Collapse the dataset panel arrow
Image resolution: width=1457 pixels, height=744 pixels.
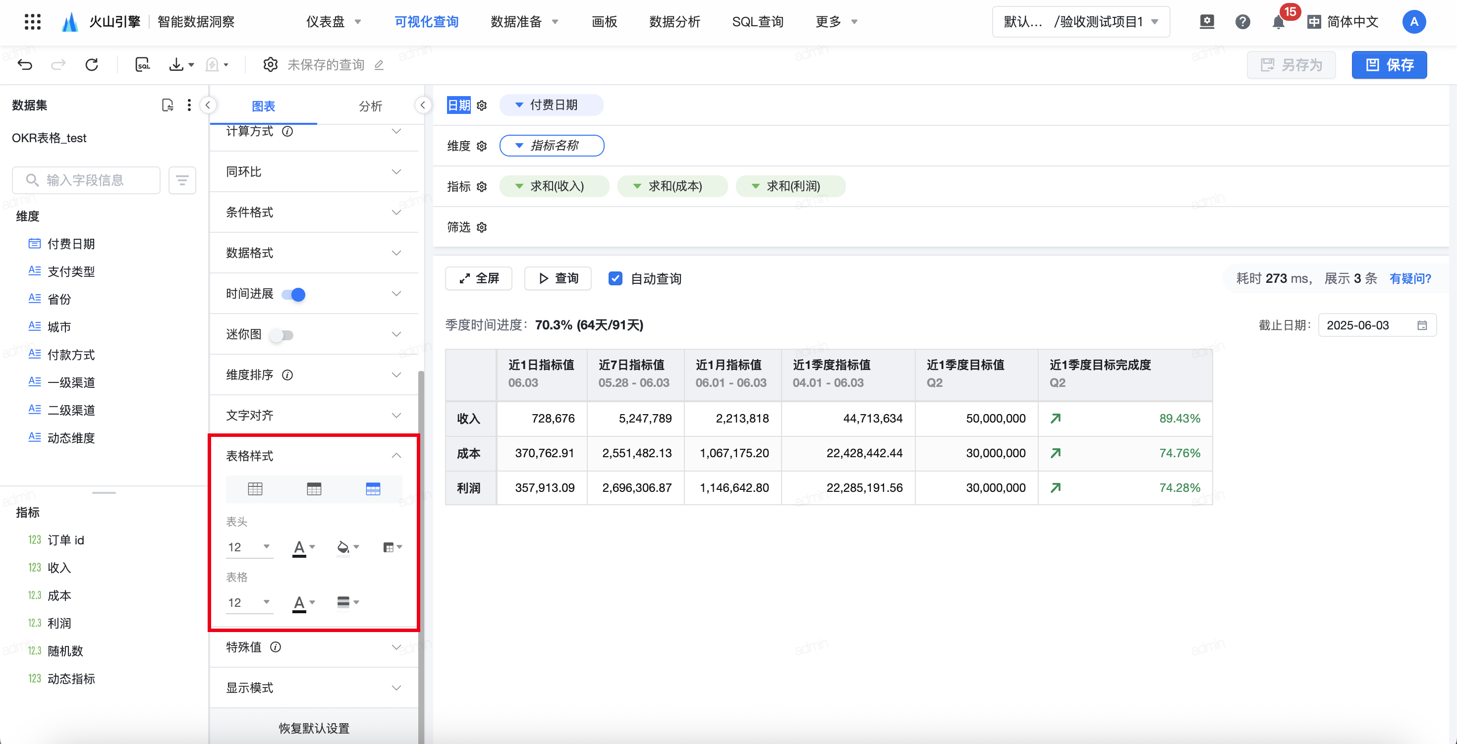208,105
